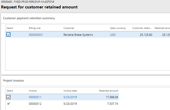This screenshot has width=170, height=110.
Task: Click the checkmark for invoice 00000312
Action: click(x=8, y=104)
